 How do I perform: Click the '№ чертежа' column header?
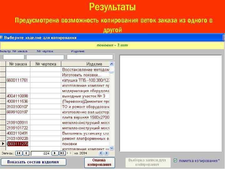(x=46, y=64)
